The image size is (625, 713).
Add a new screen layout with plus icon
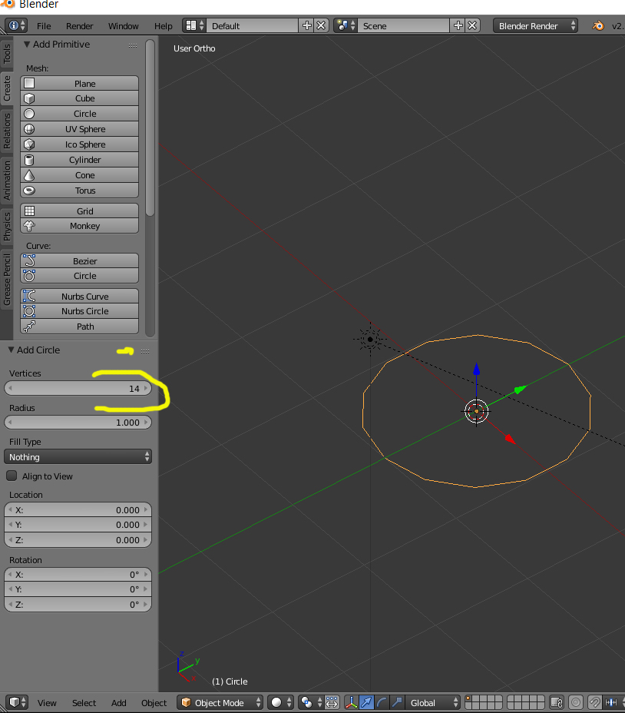tap(307, 25)
